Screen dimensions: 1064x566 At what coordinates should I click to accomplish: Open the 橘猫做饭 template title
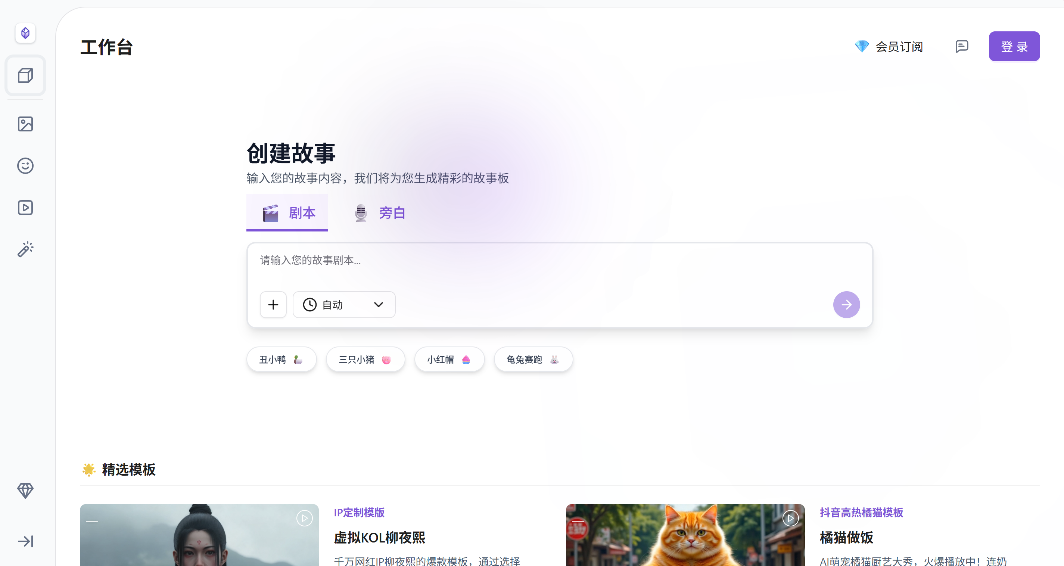click(846, 538)
